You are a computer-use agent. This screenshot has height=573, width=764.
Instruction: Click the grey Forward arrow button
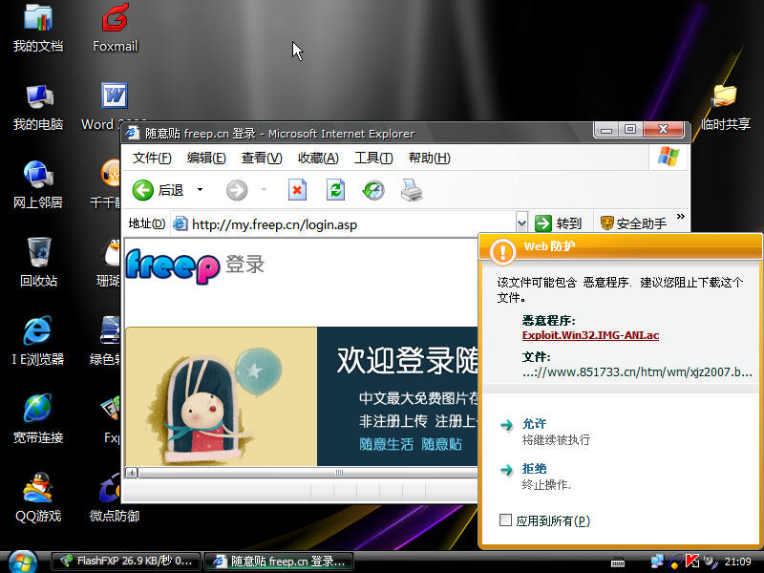click(237, 190)
